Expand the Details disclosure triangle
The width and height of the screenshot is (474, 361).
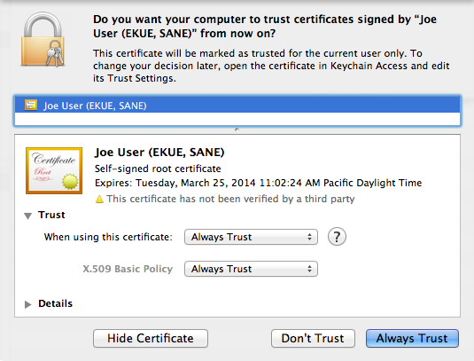pos(27,304)
